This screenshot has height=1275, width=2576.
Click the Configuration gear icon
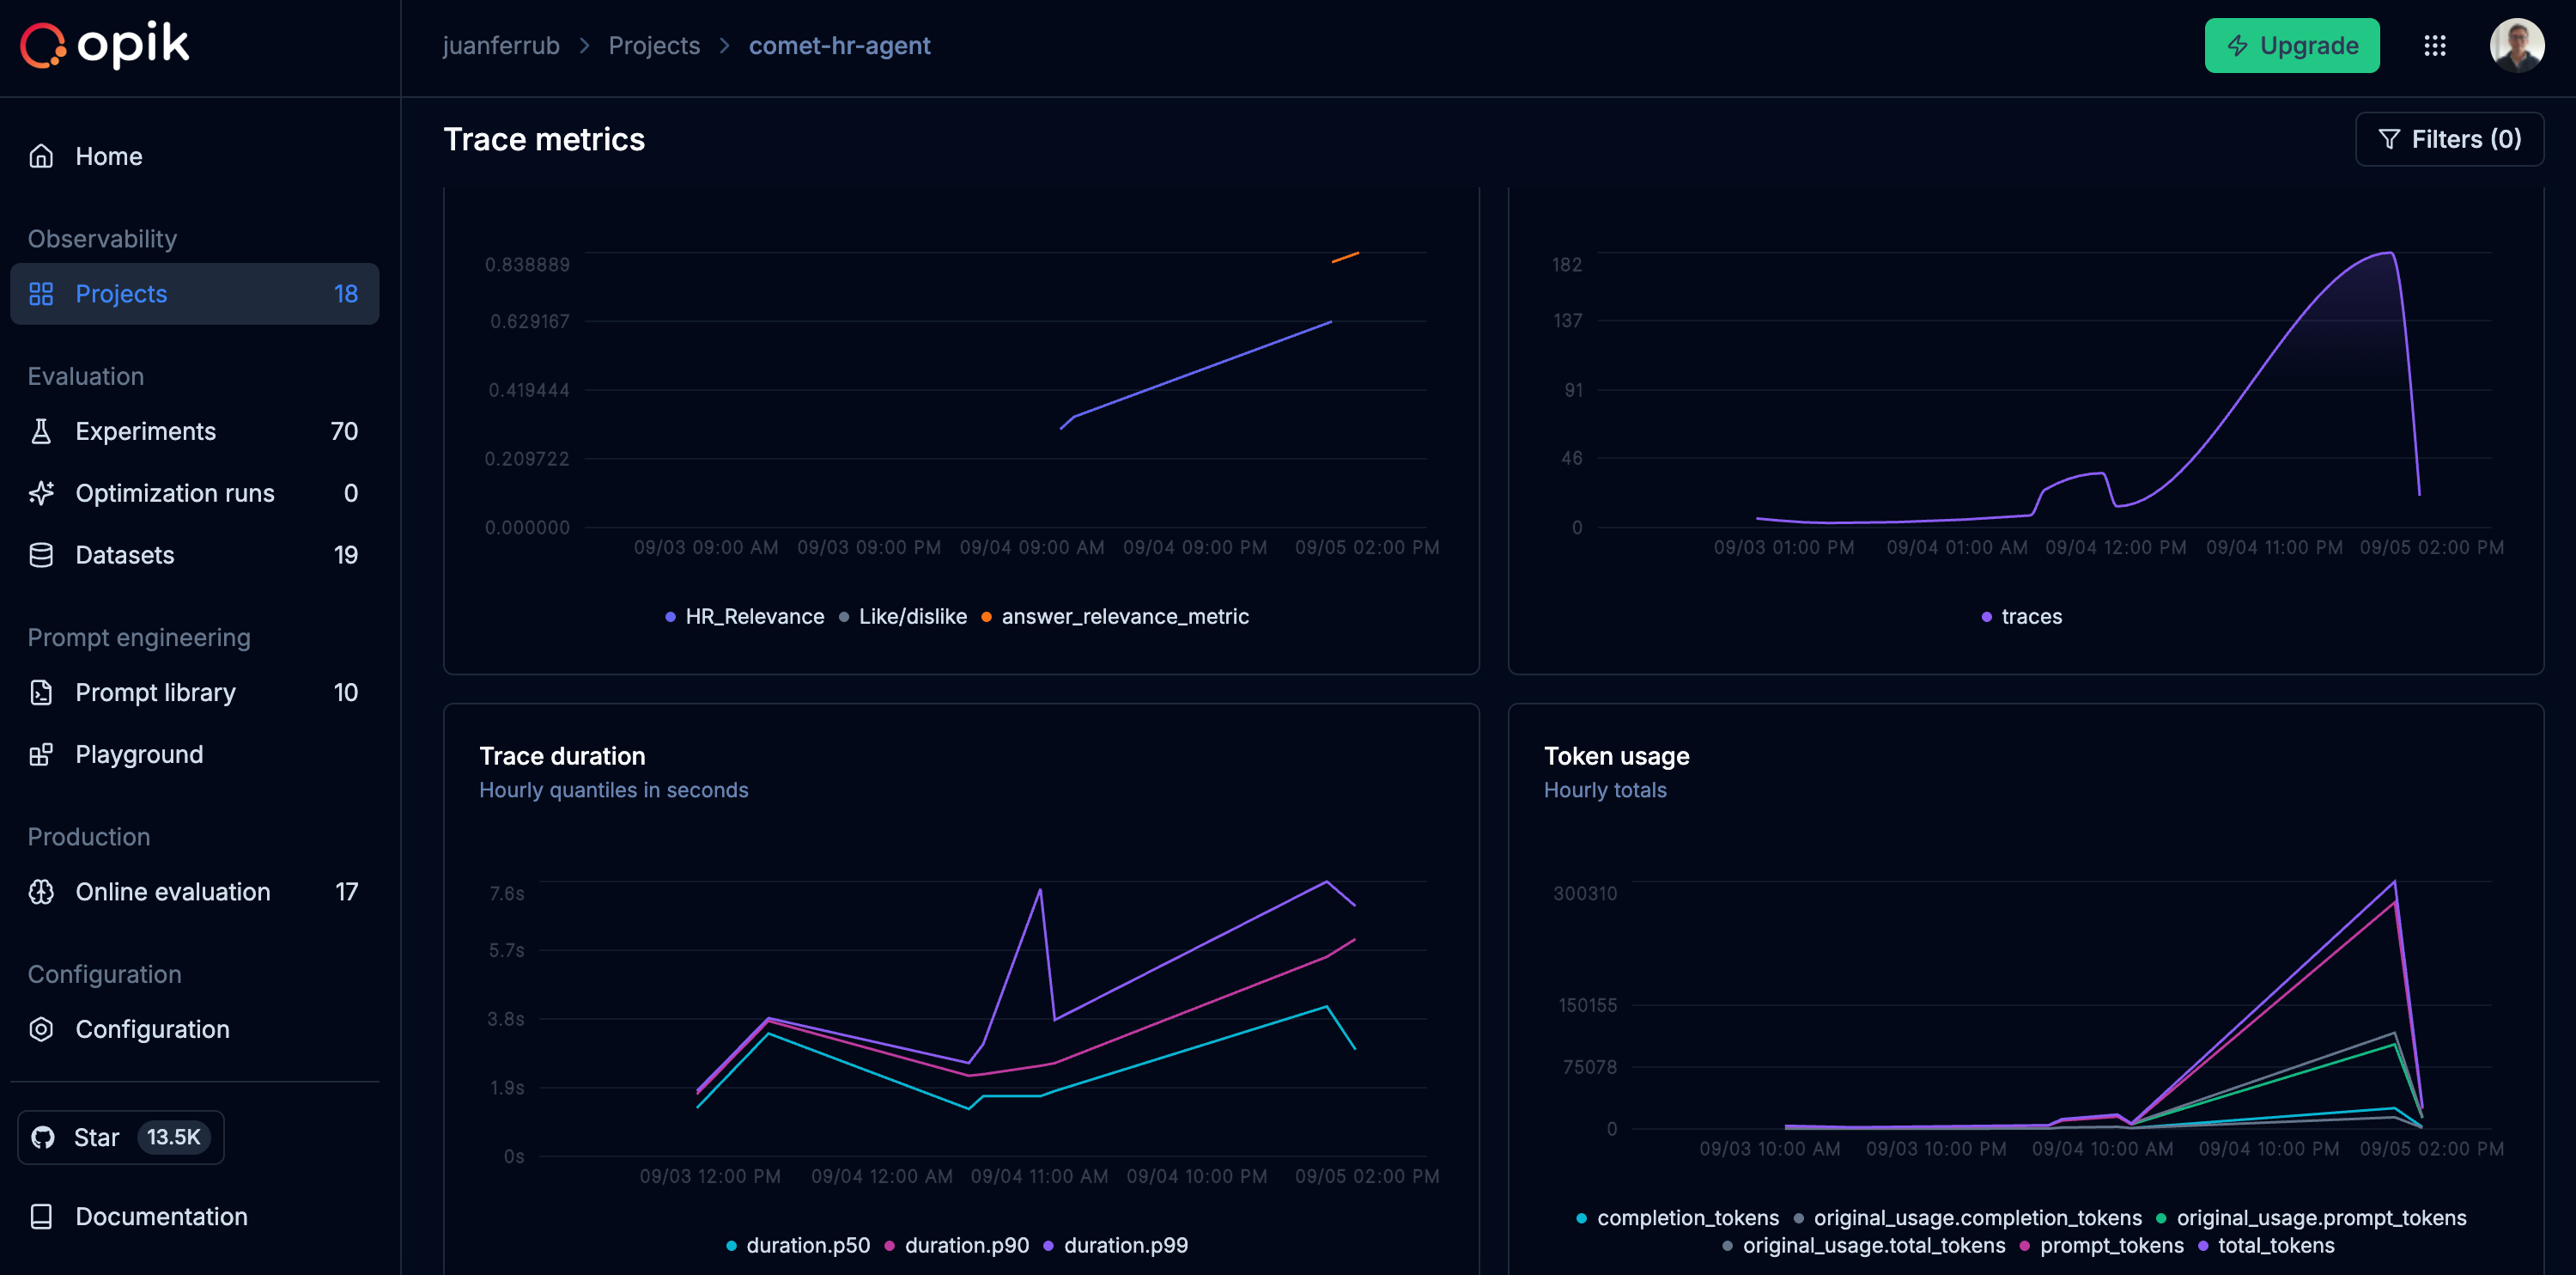pos(41,1028)
